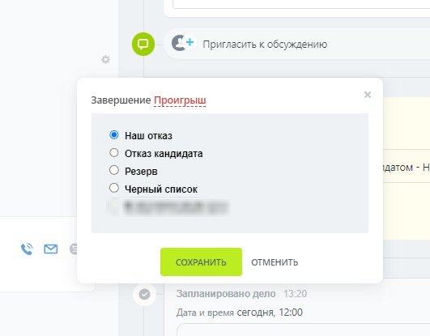
Task: Click the Запланировано дело heading
Action: pos(226,294)
